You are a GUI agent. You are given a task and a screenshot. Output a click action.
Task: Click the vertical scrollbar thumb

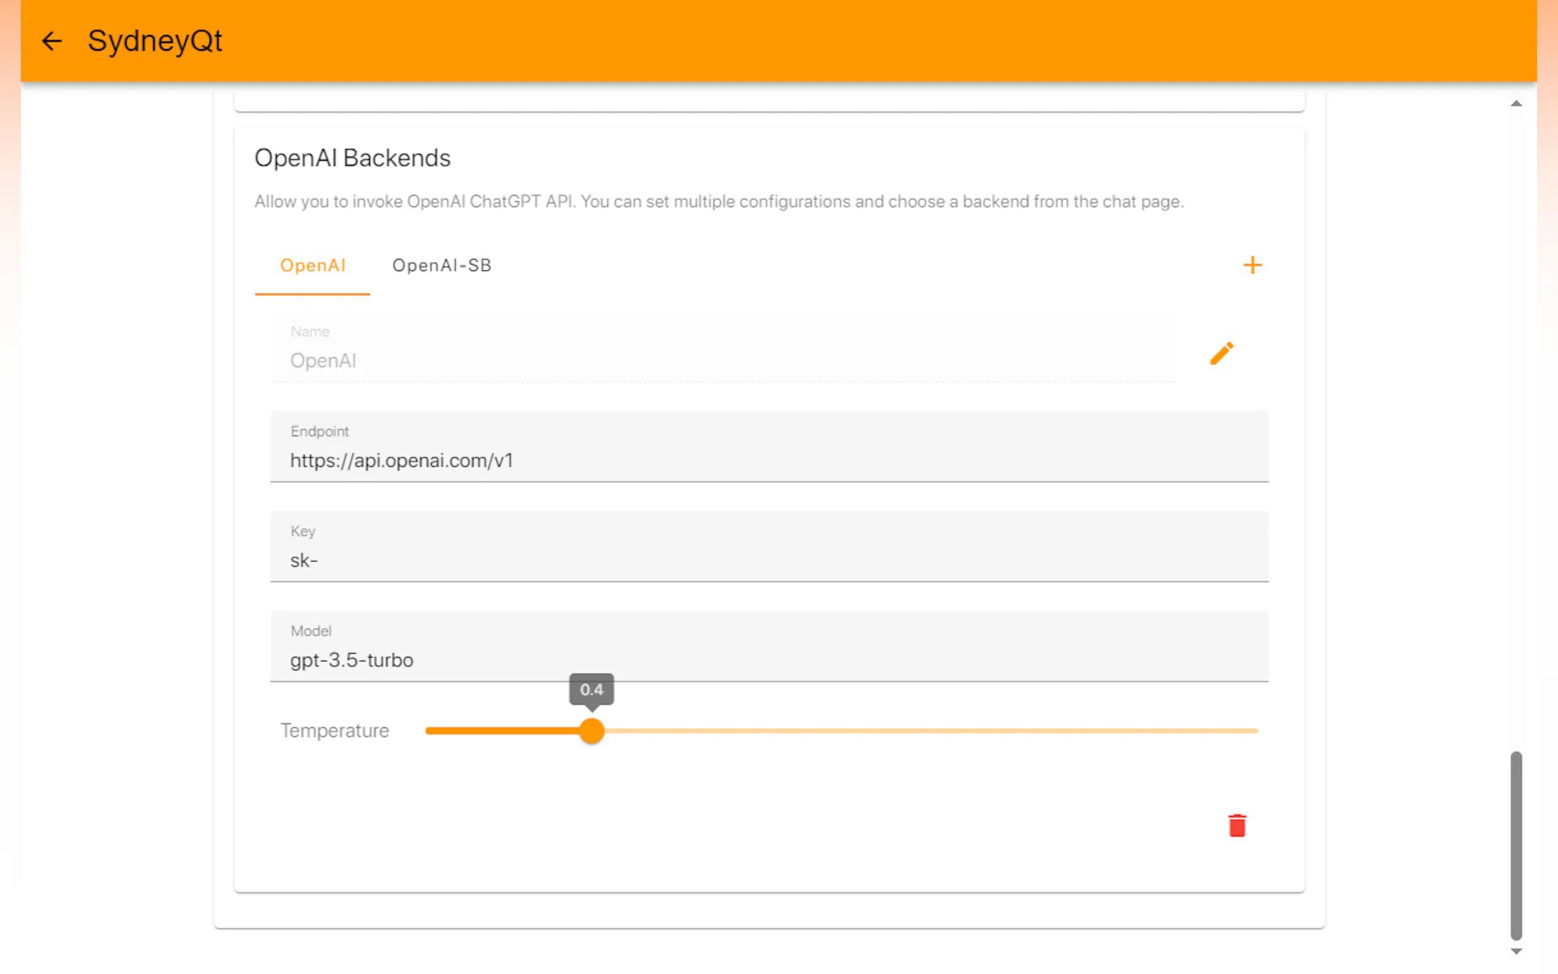(1516, 845)
